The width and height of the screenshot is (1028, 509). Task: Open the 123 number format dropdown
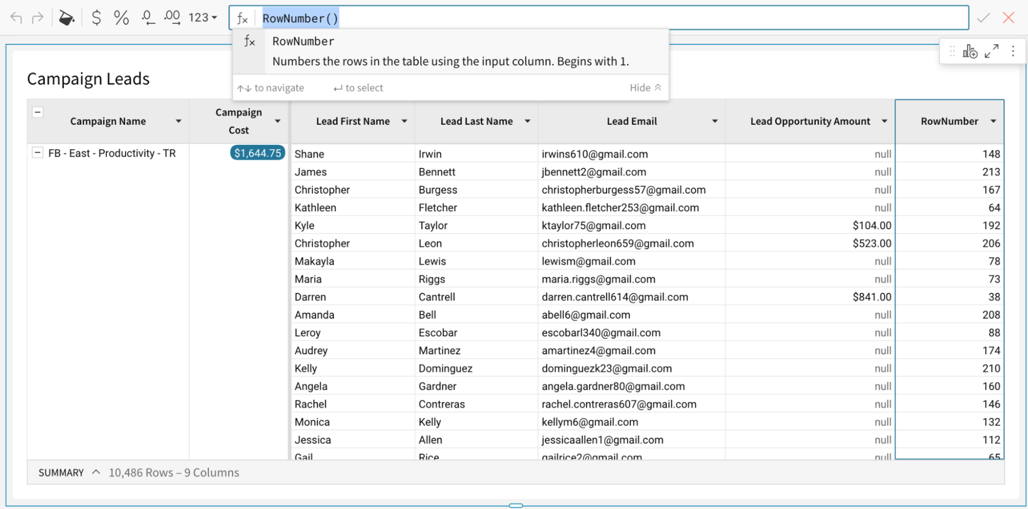(203, 18)
